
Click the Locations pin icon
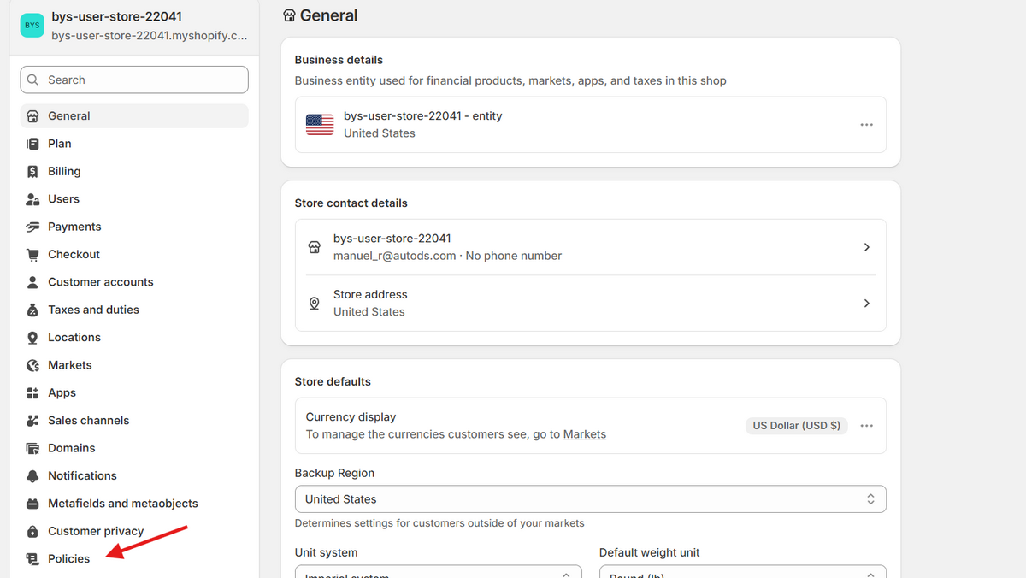[32, 338]
